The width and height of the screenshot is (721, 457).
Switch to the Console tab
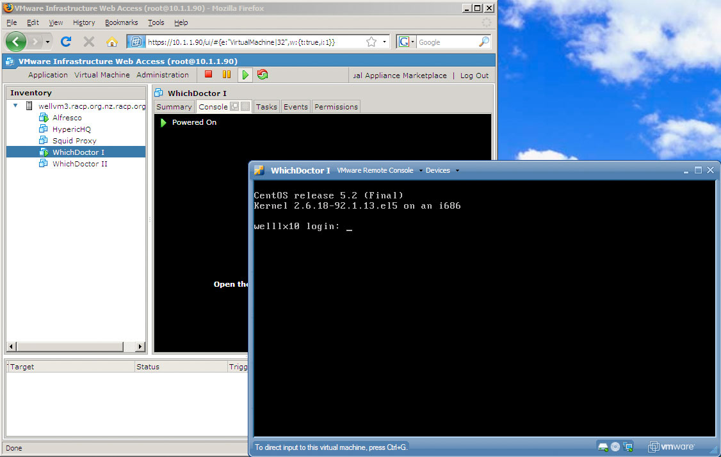point(213,107)
